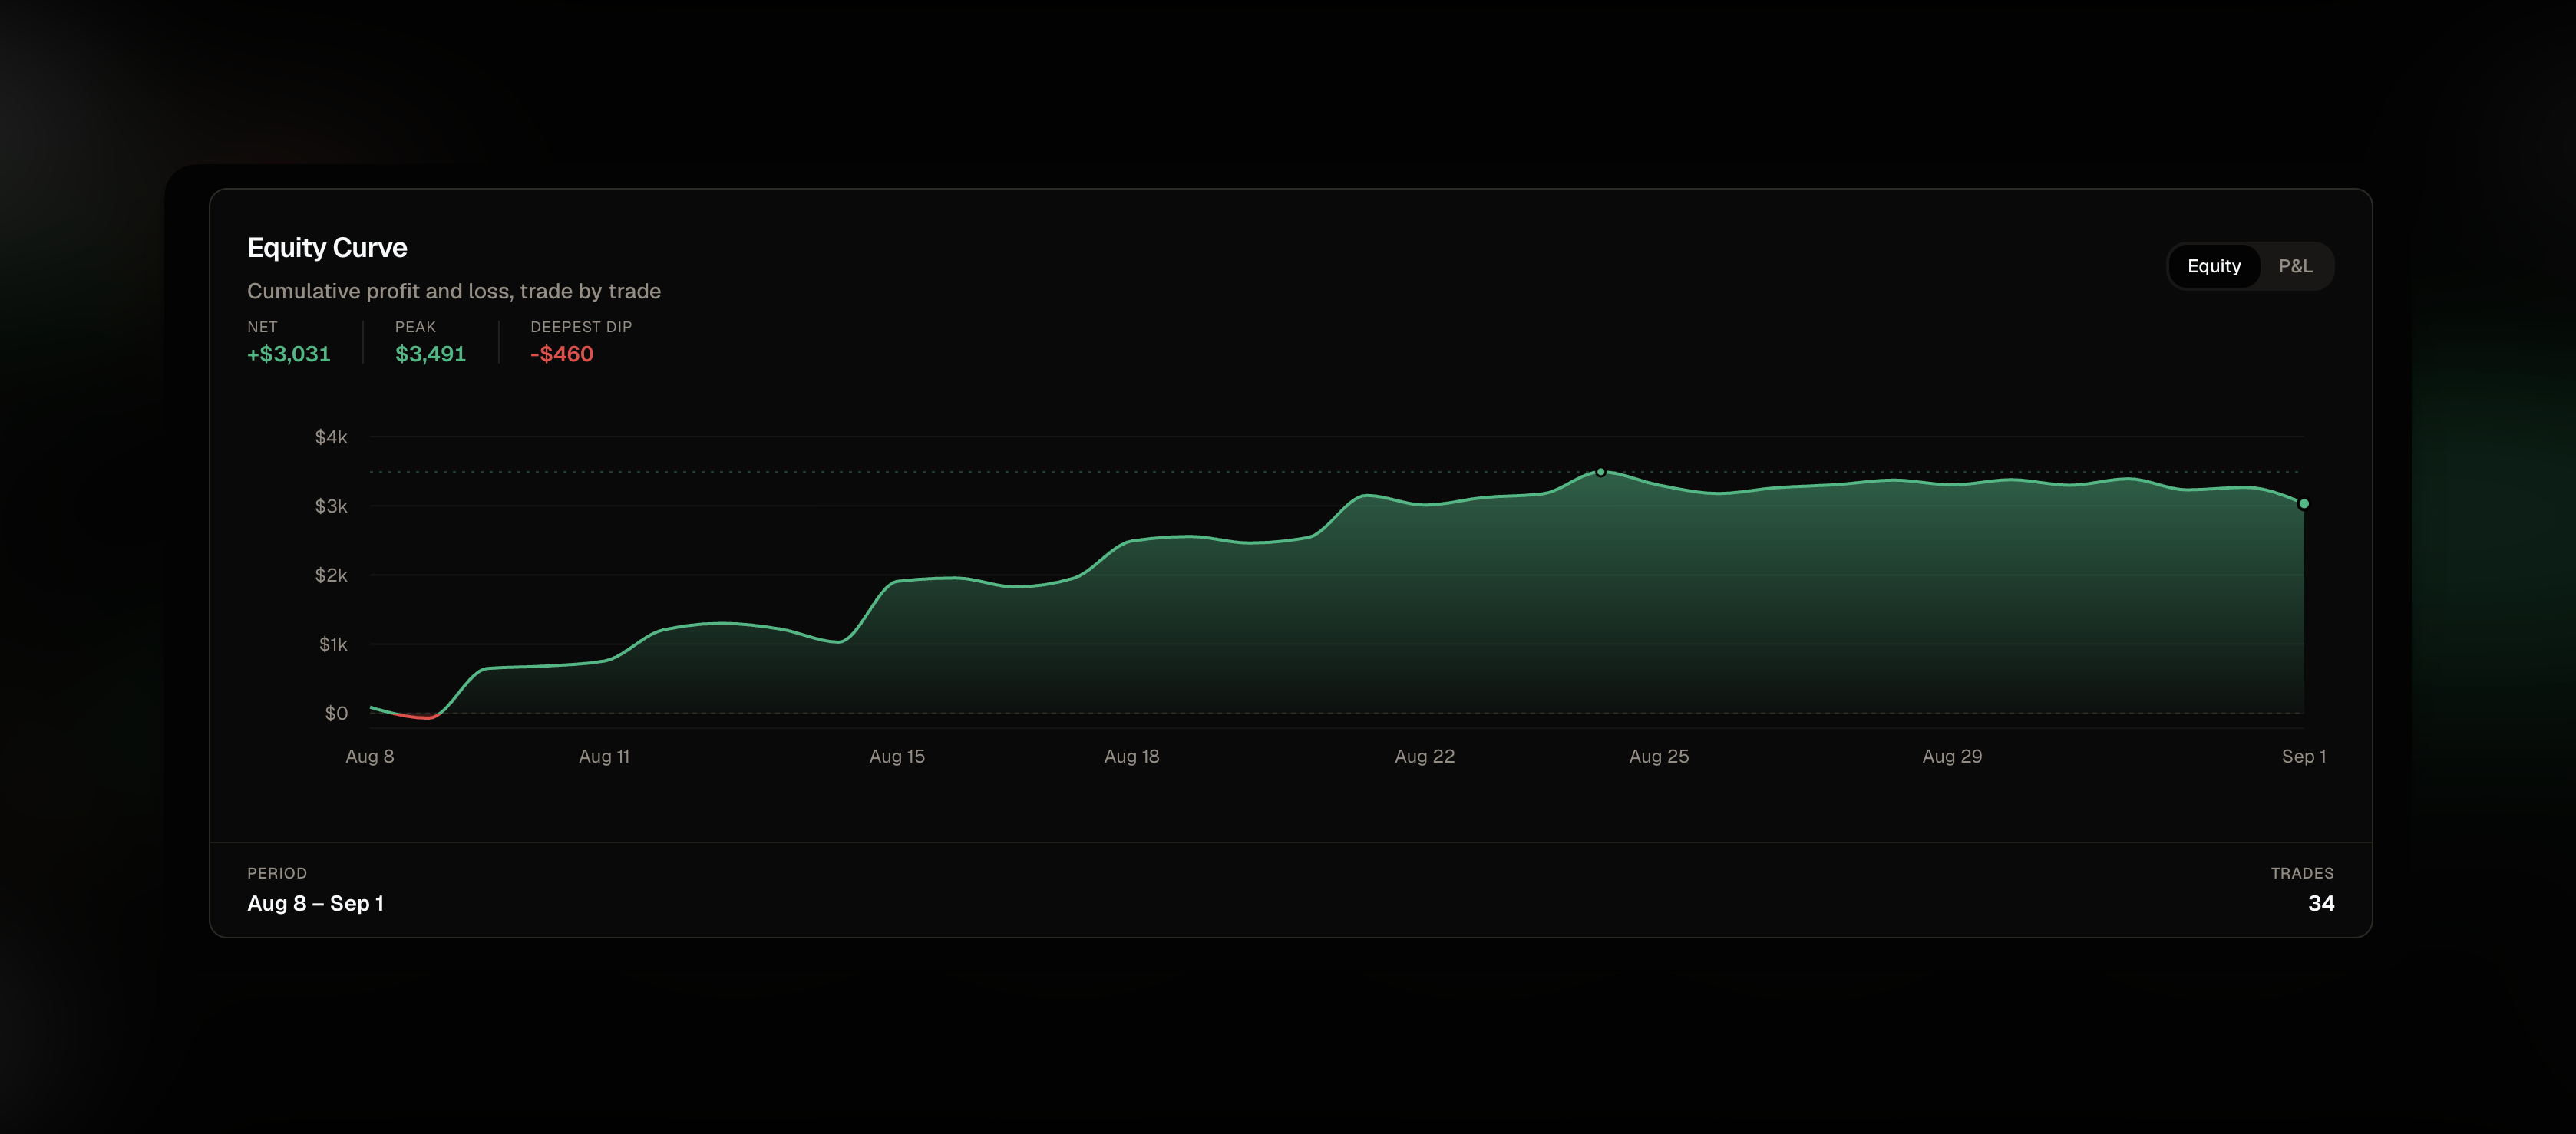2576x1134 pixels.
Task: Click the Aug 18 x-axis label
Action: (x=1132, y=757)
